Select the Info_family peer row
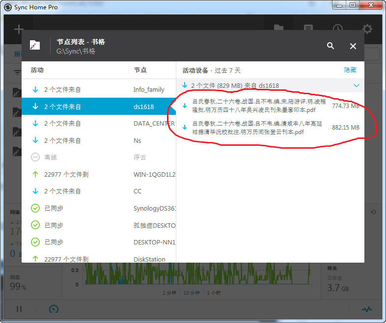386x323 pixels. 98,90
